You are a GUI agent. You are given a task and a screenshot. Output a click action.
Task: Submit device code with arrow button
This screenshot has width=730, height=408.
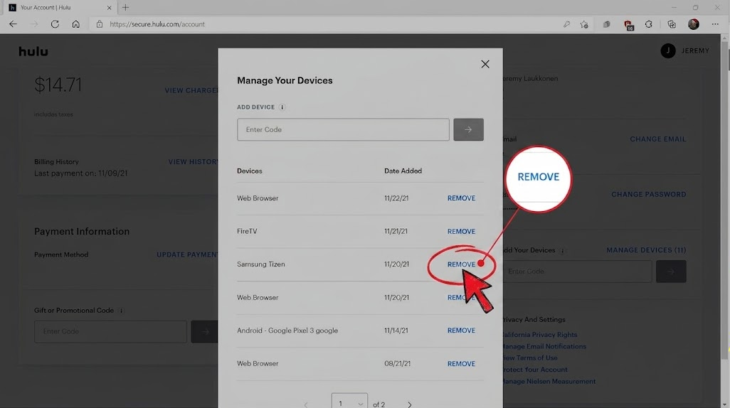click(468, 129)
